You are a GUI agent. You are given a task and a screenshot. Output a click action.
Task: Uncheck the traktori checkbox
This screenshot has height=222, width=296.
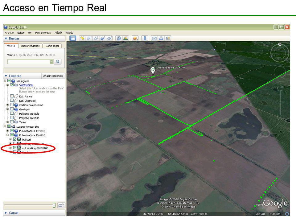click(x=15, y=139)
